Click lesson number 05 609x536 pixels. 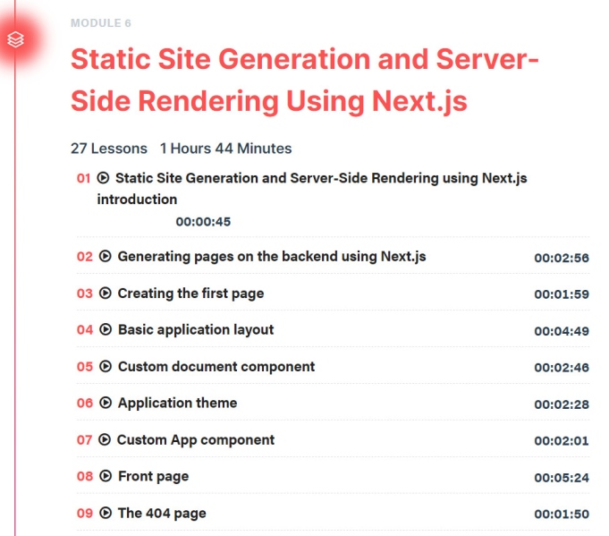(85, 367)
